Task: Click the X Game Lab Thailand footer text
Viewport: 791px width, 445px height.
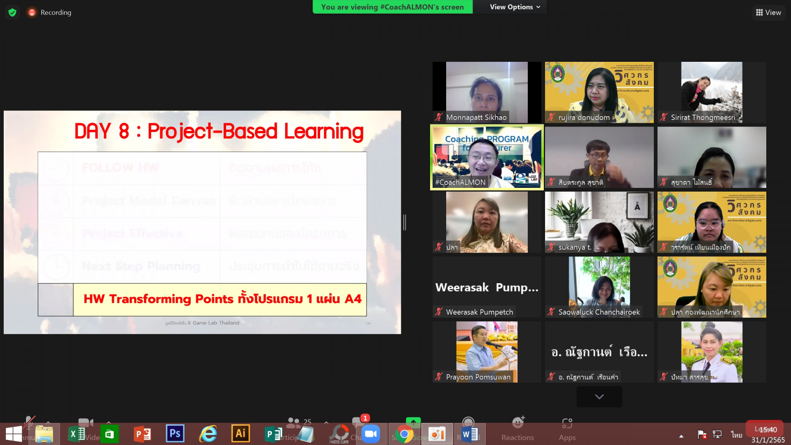Action: [202, 323]
